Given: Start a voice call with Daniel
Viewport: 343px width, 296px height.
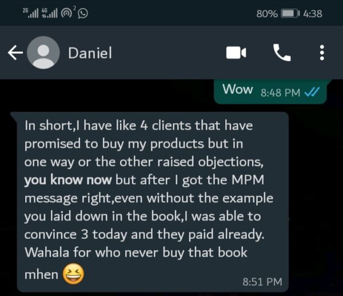Looking at the screenshot, I should (x=282, y=53).
